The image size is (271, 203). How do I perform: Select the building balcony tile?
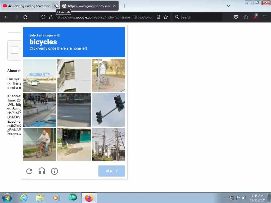(x=74, y=76)
